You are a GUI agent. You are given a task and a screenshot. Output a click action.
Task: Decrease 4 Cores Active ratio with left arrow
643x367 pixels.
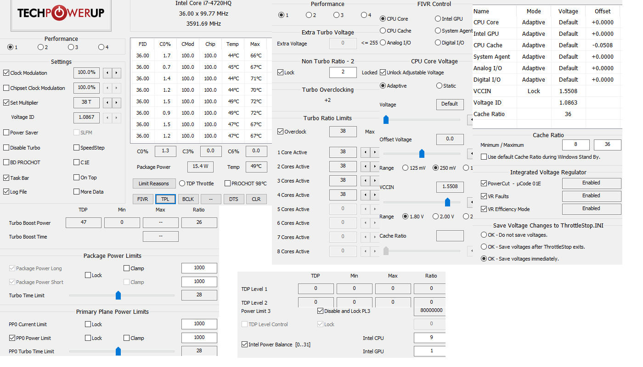point(366,195)
